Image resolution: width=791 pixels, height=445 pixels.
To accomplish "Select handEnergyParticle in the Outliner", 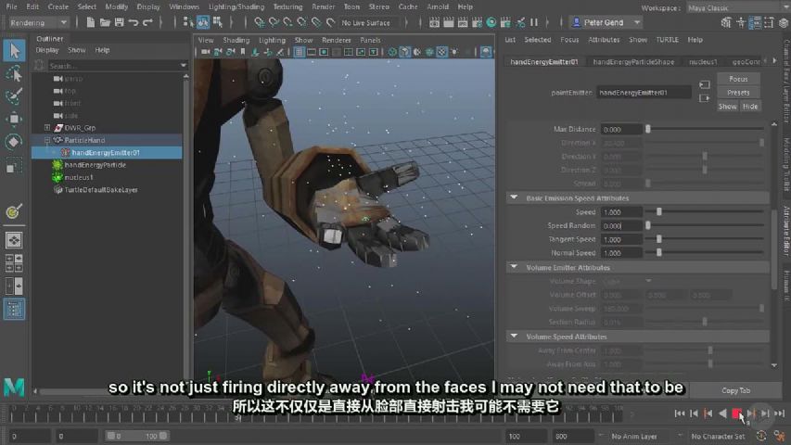I will click(x=96, y=165).
